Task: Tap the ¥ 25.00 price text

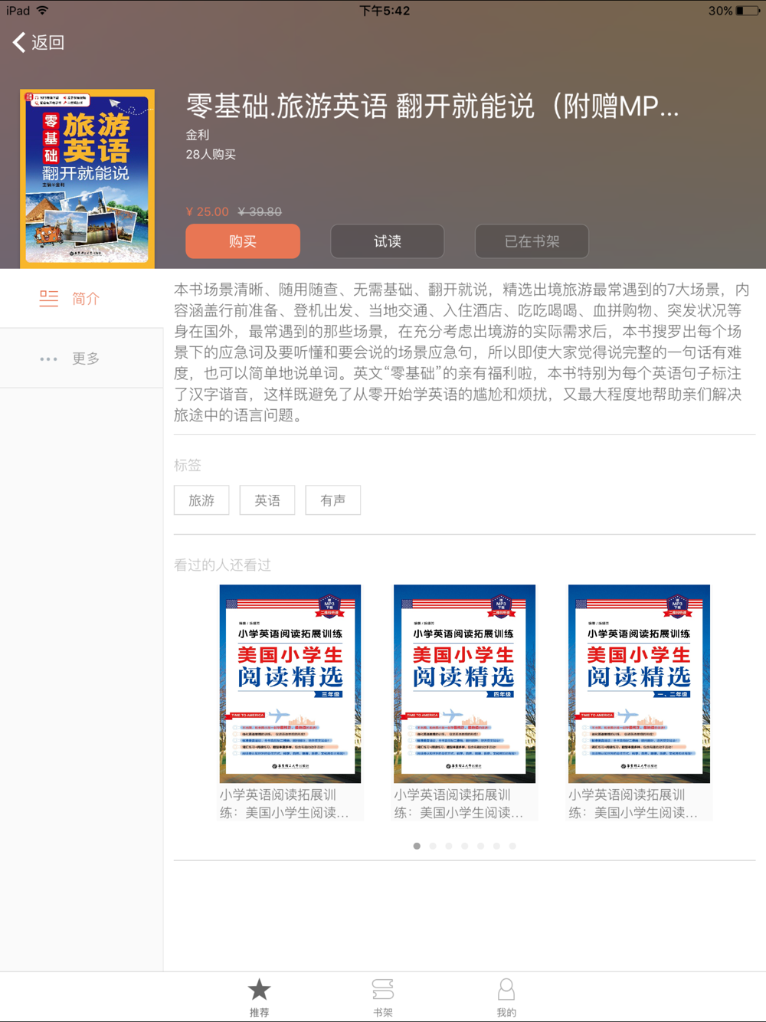Action: pyautogui.click(x=207, y=211)
